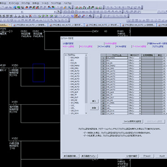The width and height of the screenshot is (167, 167).
Task: Open the オンライン menu
Action: click(14, 3)
